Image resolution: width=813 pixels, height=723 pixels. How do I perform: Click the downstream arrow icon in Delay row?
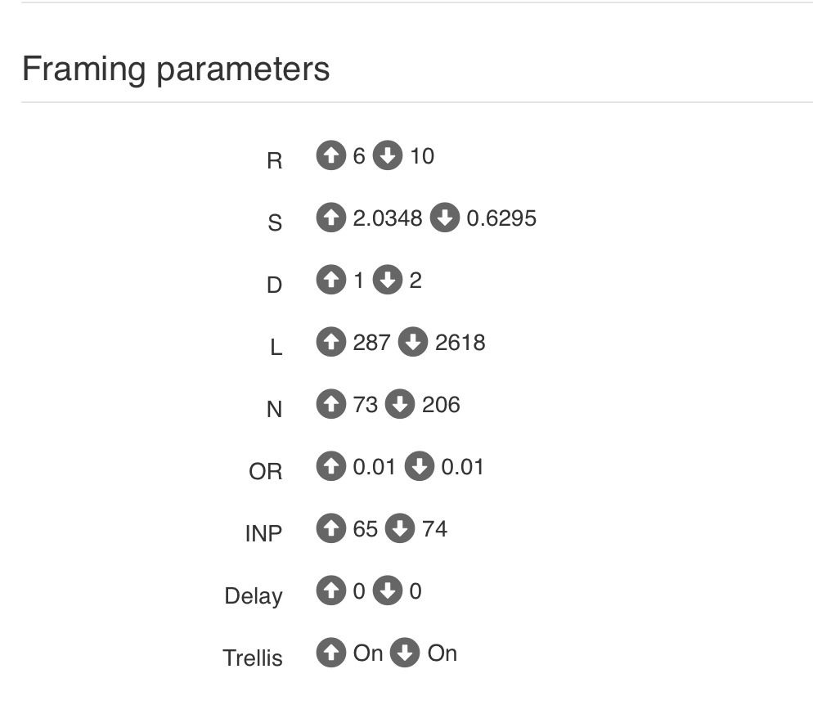pyautogui.click(x=388, y=591)
